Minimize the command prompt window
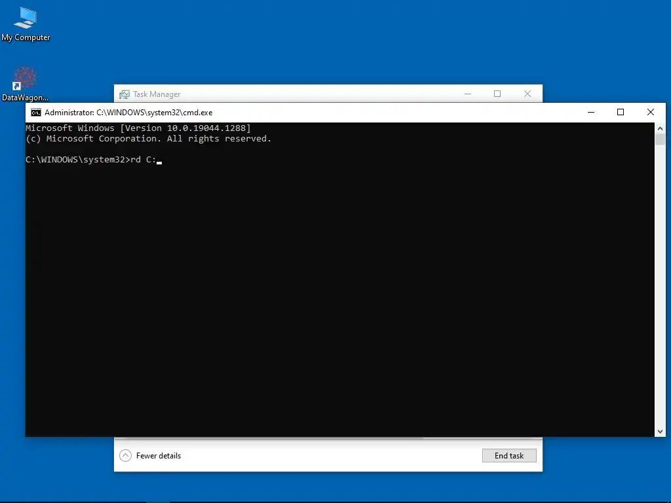This screenshot has height=503, width=671. 591,112
